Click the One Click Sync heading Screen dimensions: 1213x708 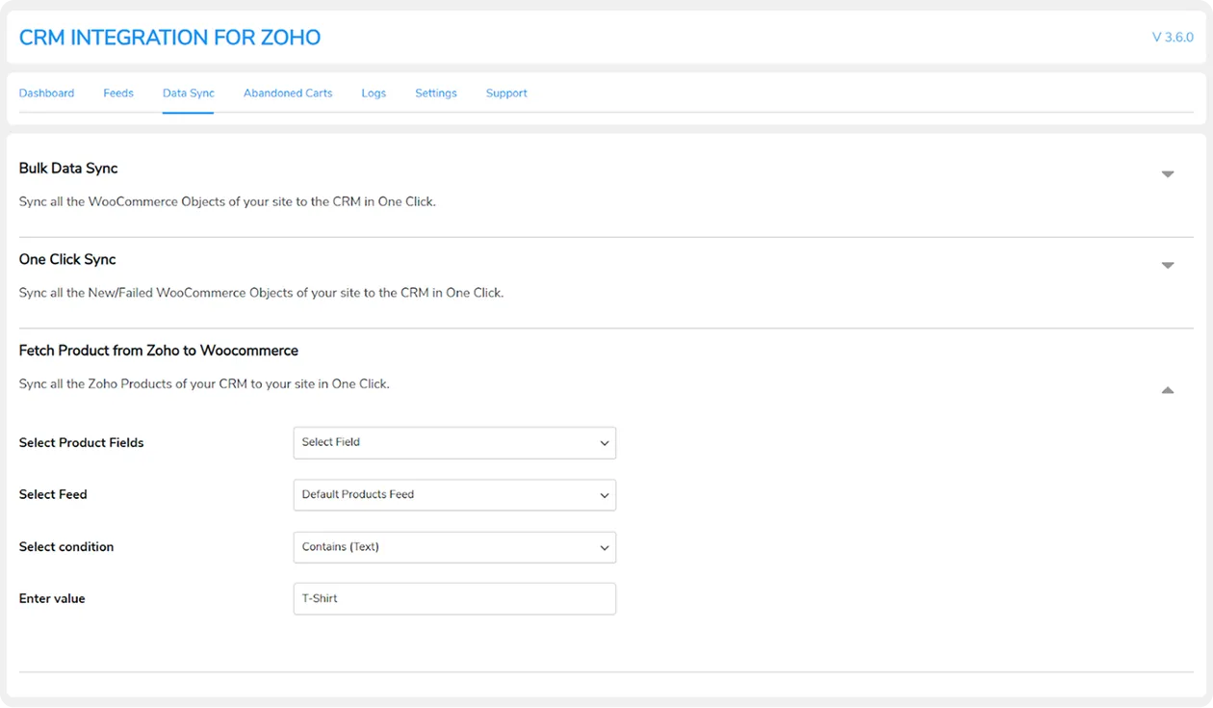(67, 260)
